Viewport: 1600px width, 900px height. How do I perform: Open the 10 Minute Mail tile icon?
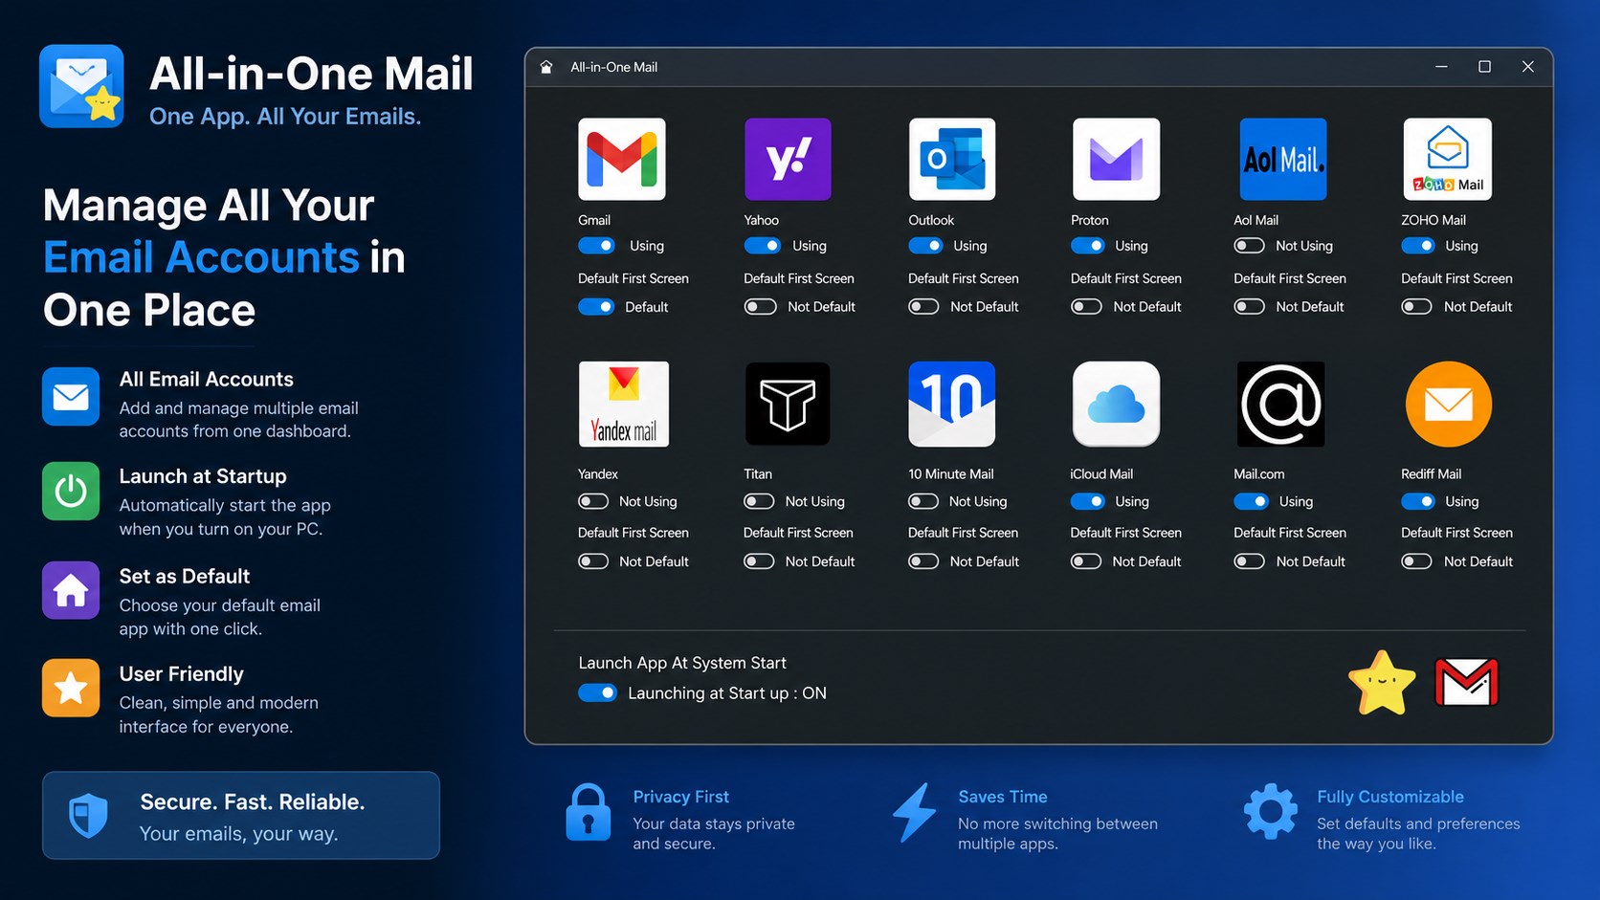point(952,404)
